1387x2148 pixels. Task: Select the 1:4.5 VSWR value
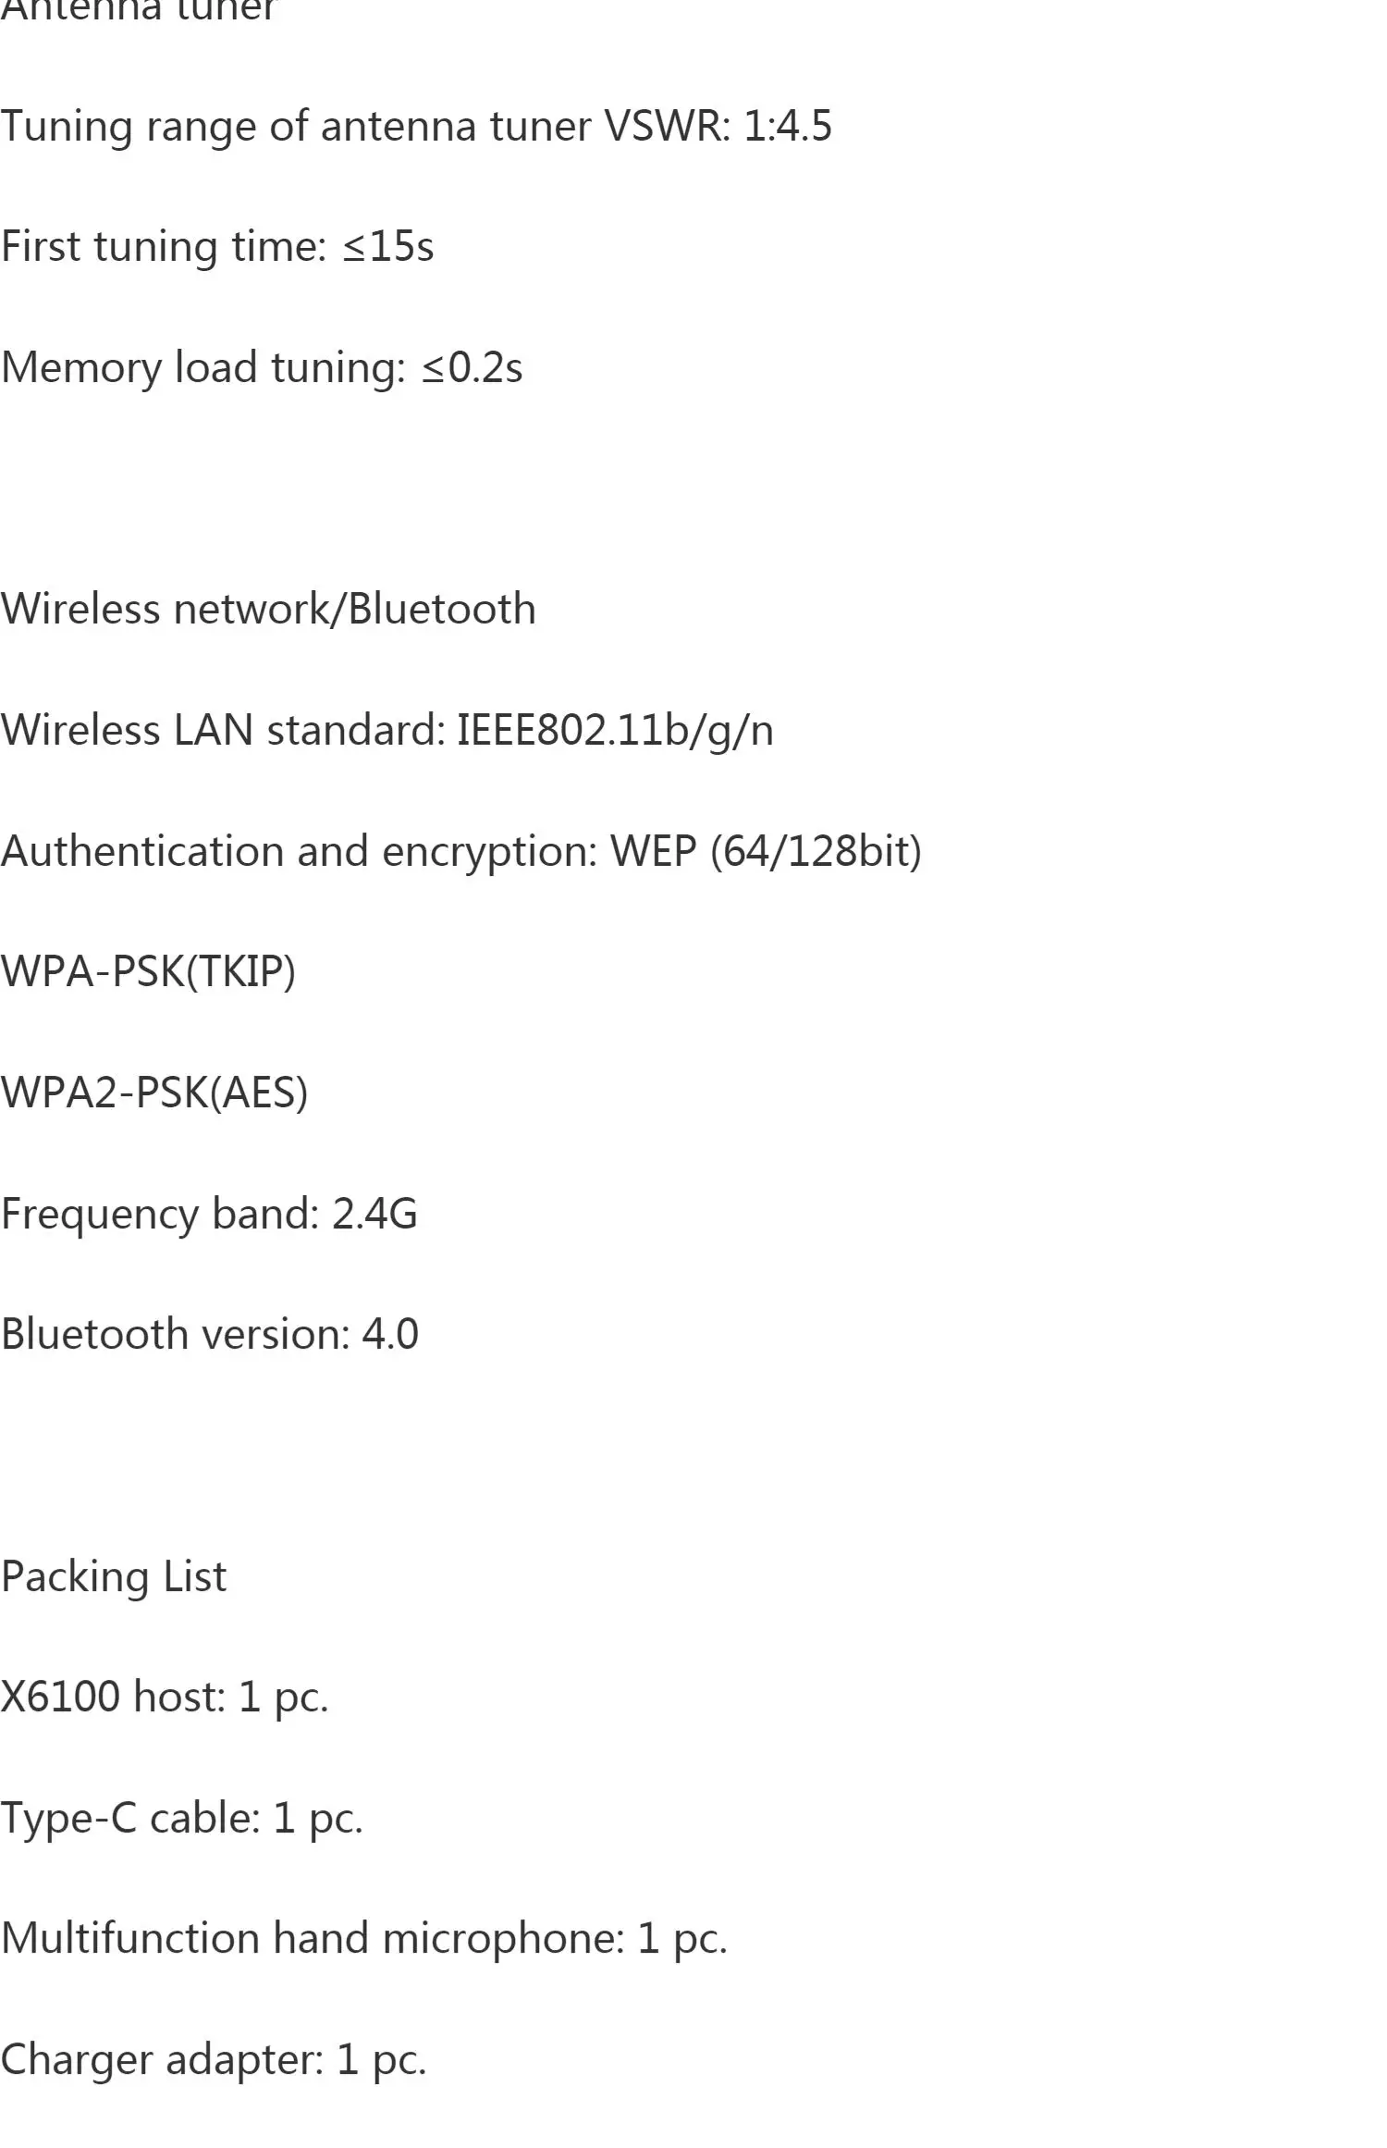coord(788,126)
